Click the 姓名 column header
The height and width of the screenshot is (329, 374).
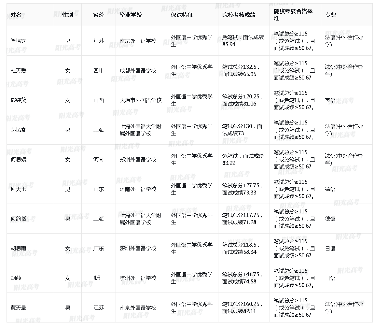14,14
